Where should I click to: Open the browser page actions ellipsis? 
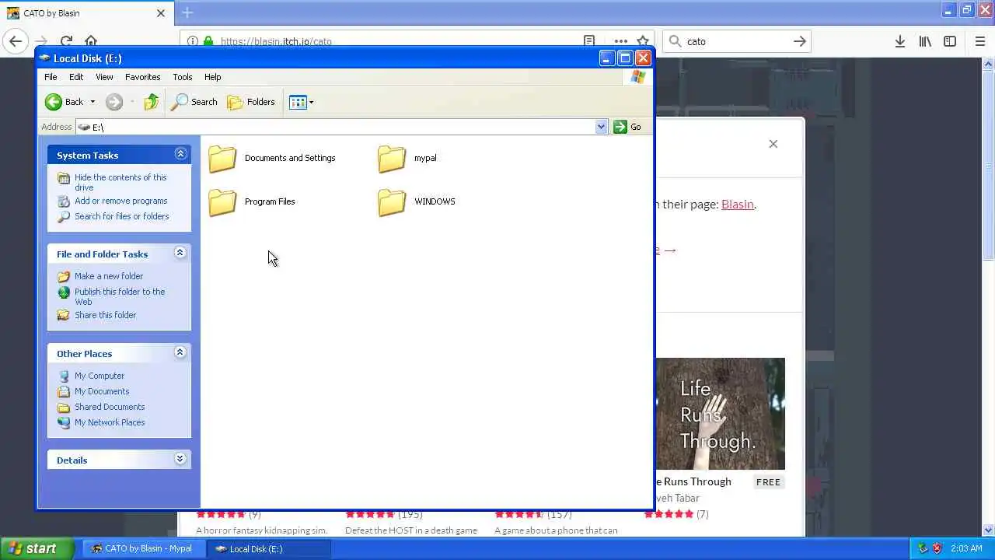(620, 41)
